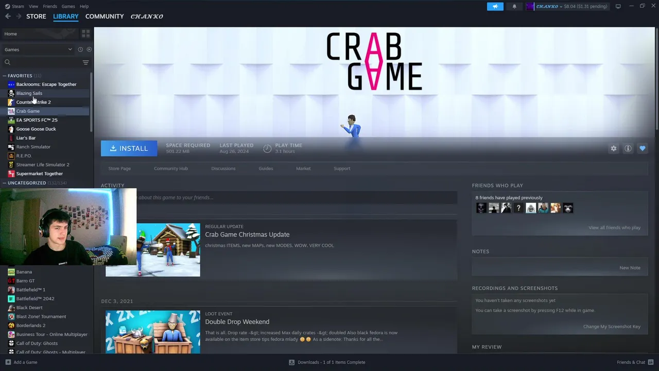This screenshot has height=371, width=659.
Task: Open the View menu
Action: (x=33, y=6)
